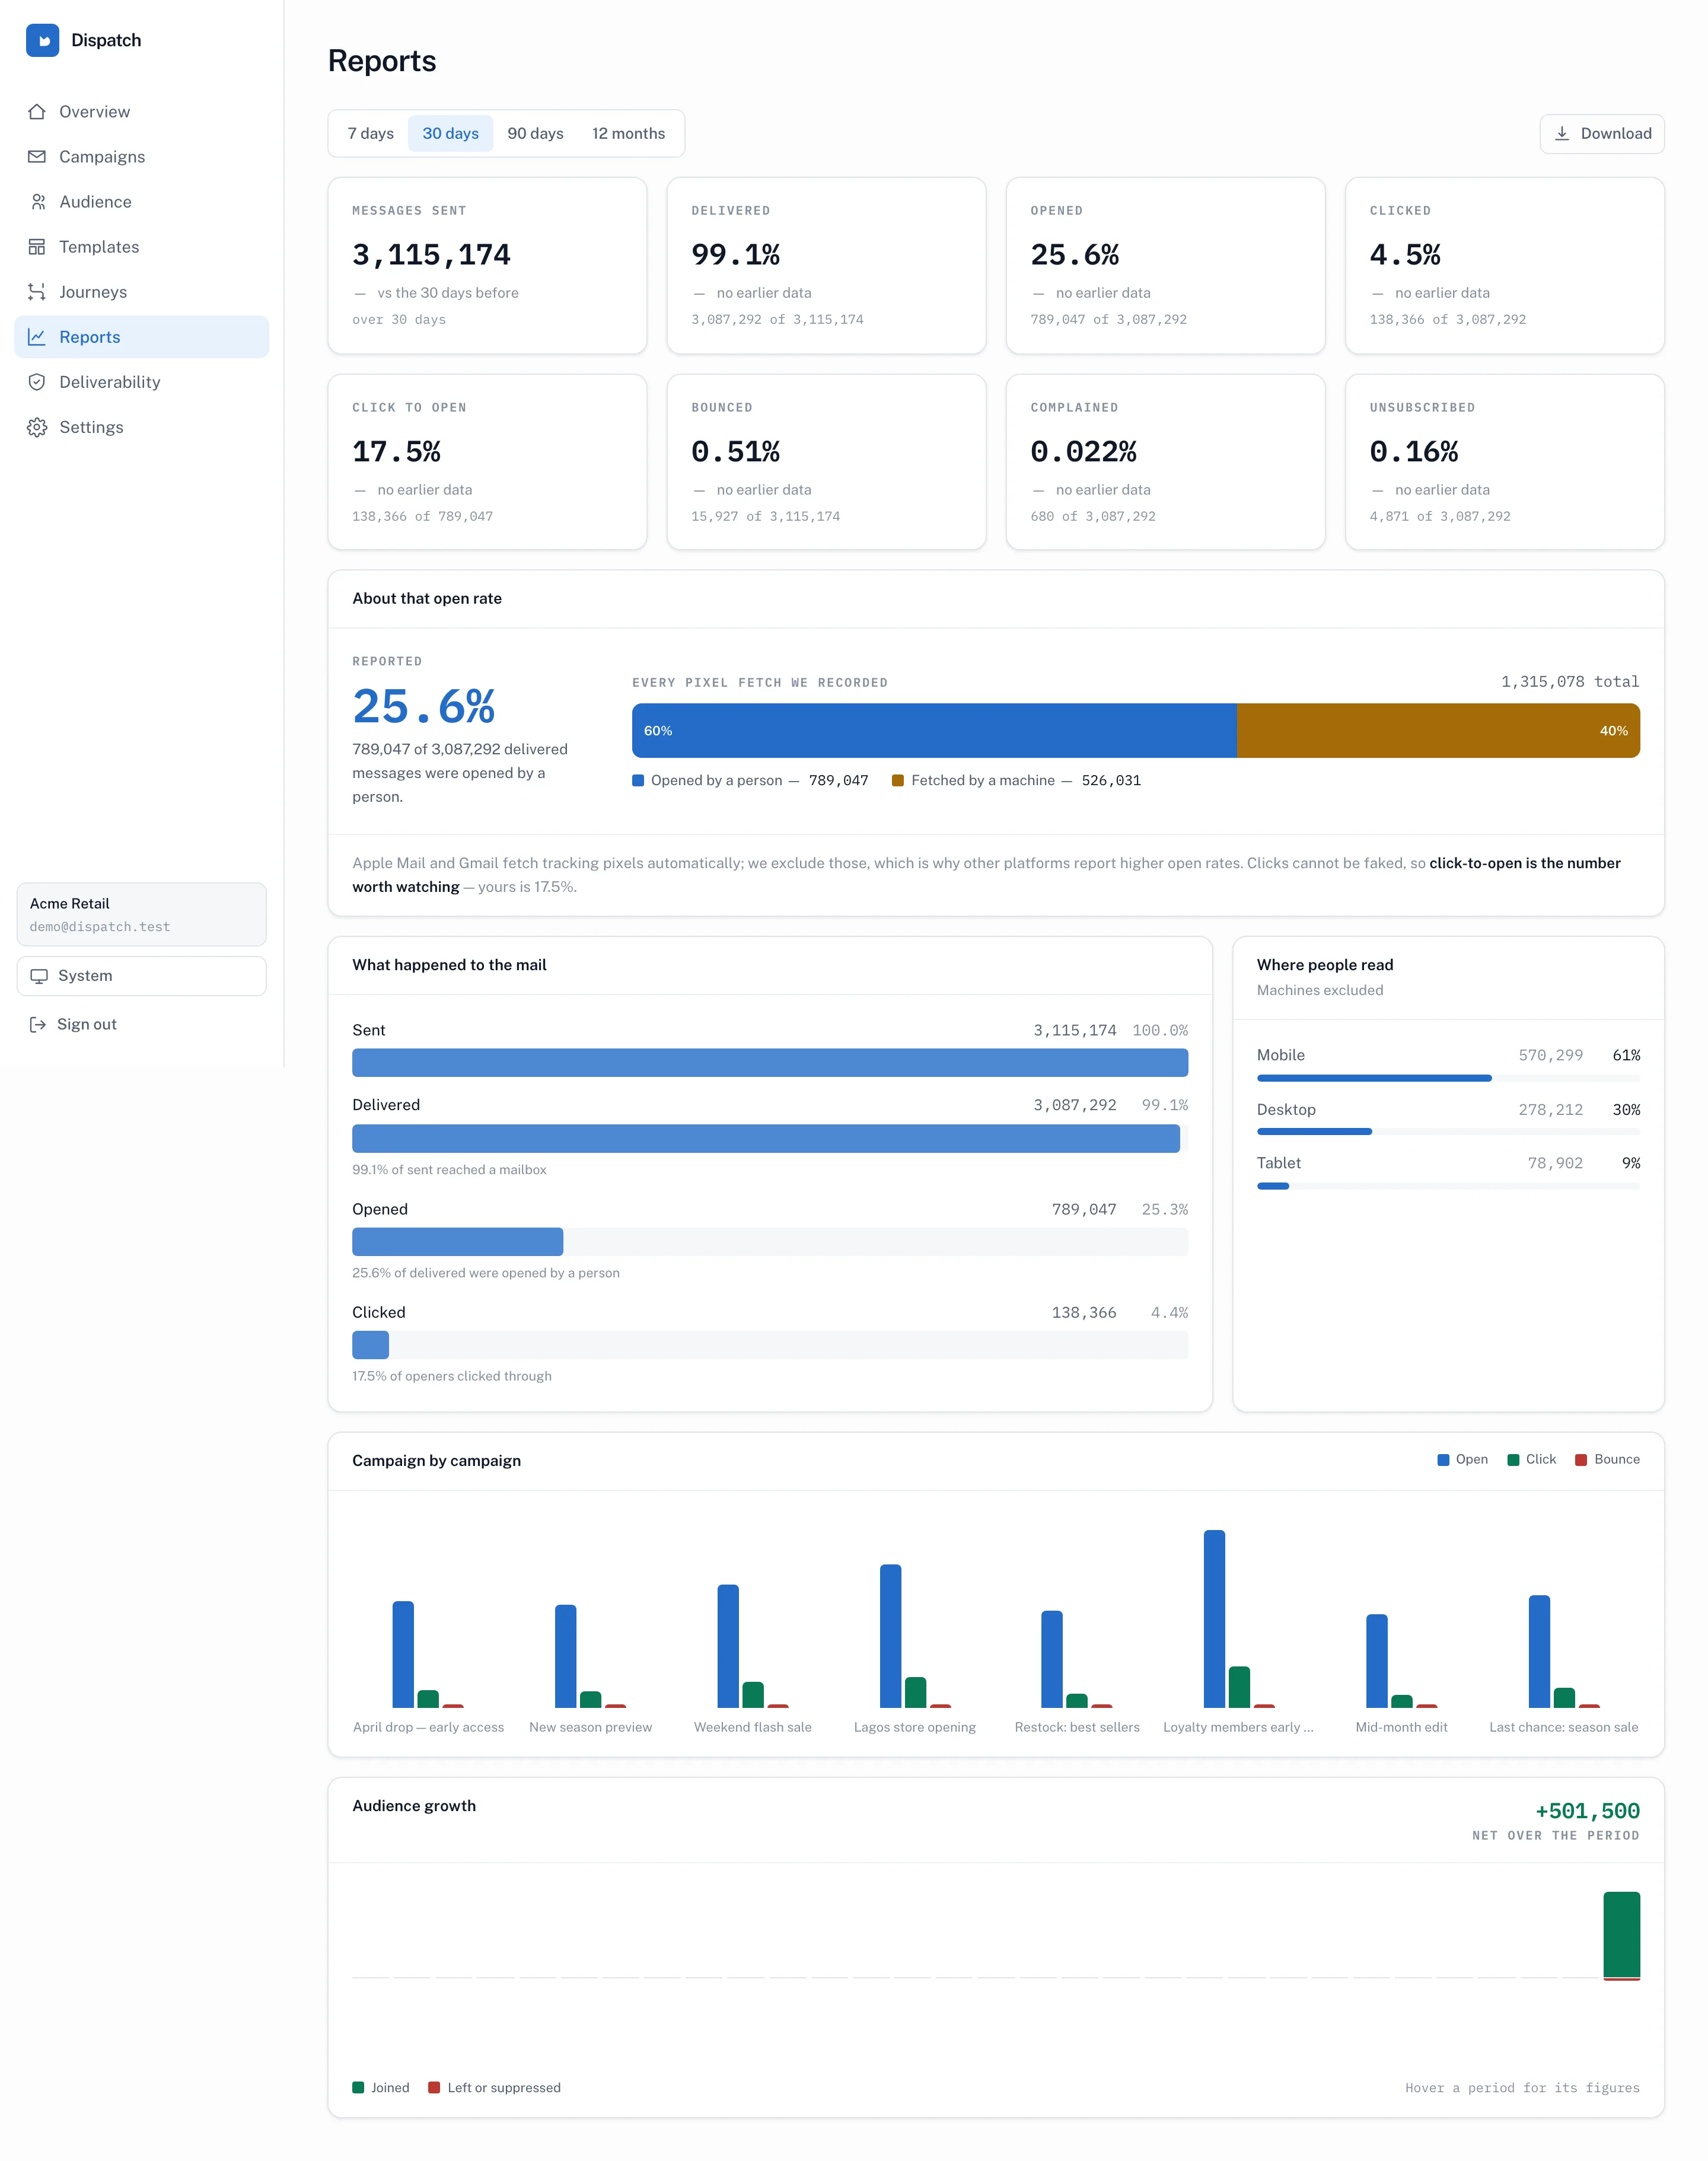Select the active 30 days option
The height and width of the screenshot is (2161, 1708).
tap(450, 133)
